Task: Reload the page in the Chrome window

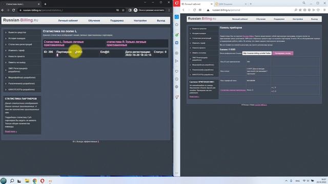Action: 14,10
